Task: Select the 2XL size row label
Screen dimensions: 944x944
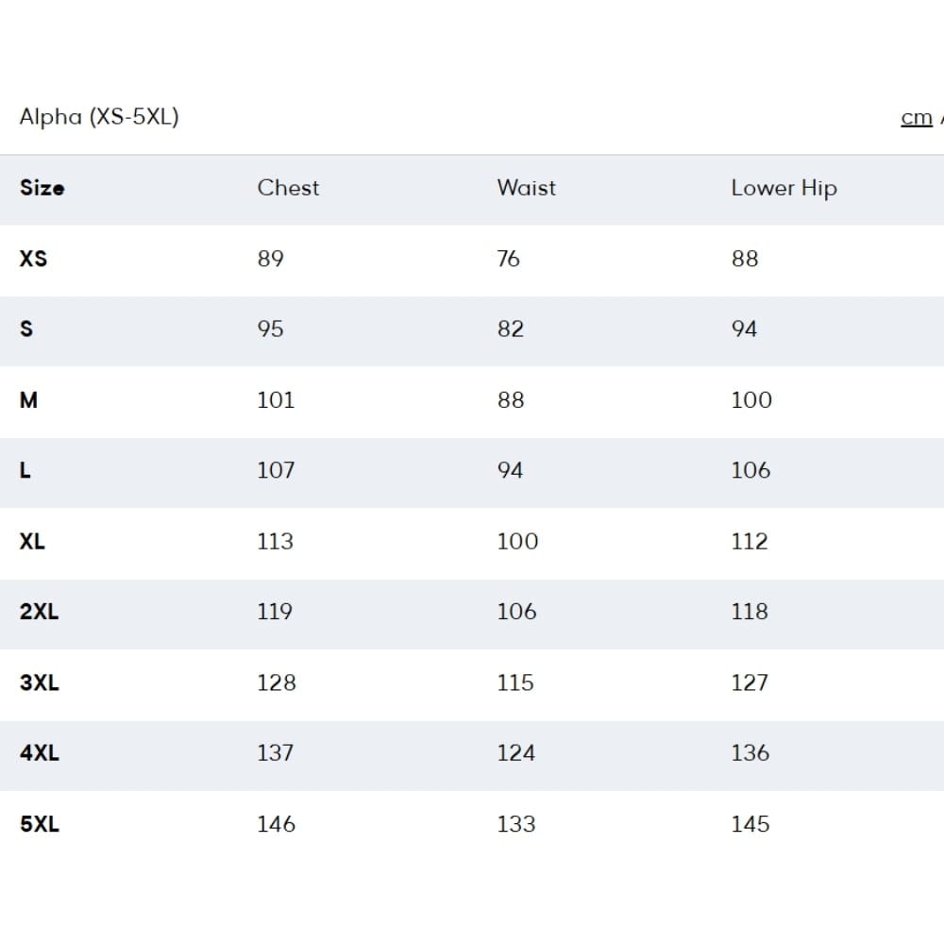Action: 39,612
